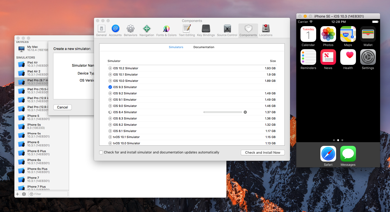Open the Behaviors preferences pane
The width and height of the screenshot is (390, 212).
coord(130,31)
